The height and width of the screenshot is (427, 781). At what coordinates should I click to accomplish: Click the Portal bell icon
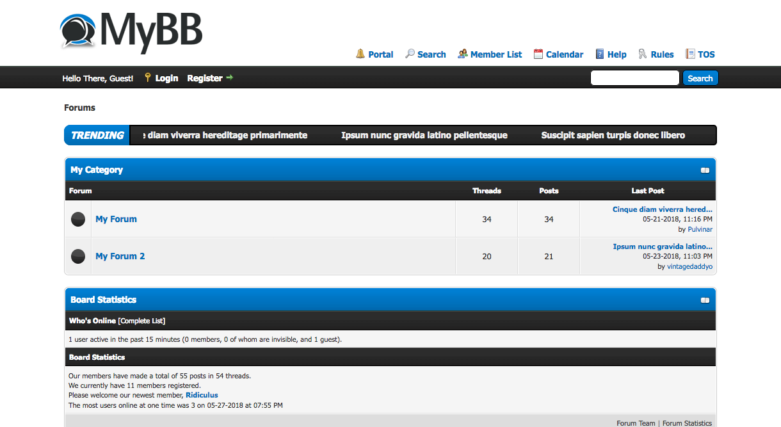[x=360, y=54]
